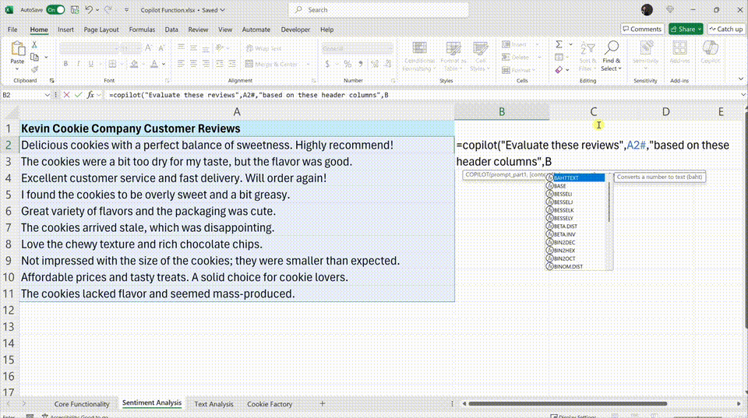The width and height of the screenshot is (748, 418).
Task: Choose BIN2DEC from the function list
Action: click(x=575, y=243)
